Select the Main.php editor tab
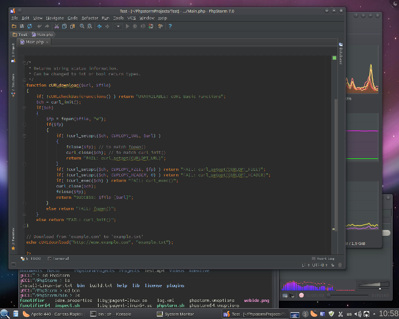The image size is (399, 319). coord(32,42)
